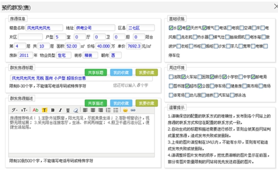Open the 物业类型 住宅 dropdown
The height and width of the screenshot is (170, 278).
click(62, 55)
